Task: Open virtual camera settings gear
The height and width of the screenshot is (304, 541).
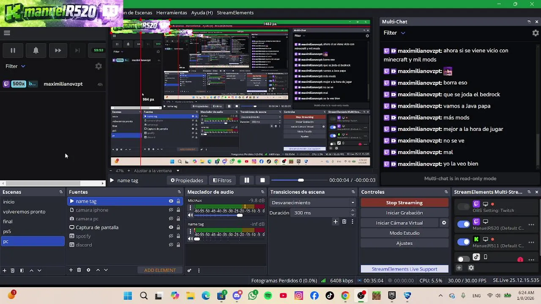Action: point(444,223)
